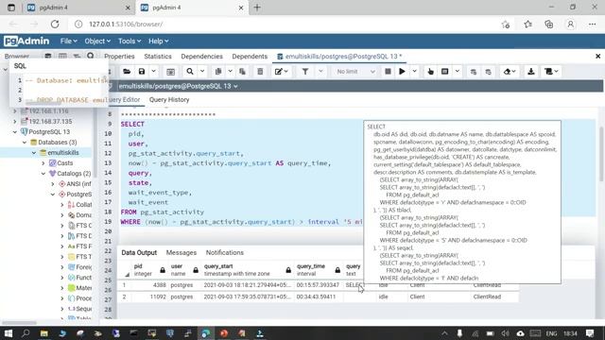The width and height of the screenshot is (605, 340).
Task: Open the connection selector emultiskills/postgres@PostgreSQL 13
Action: 179,86
